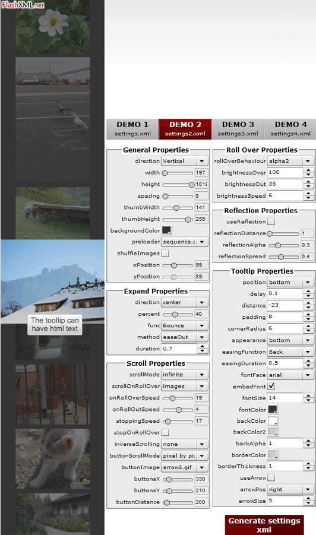Screen dimensions: 316x535
Task: Open the scrollMode infinite dropdown
Action: (184, 375)
